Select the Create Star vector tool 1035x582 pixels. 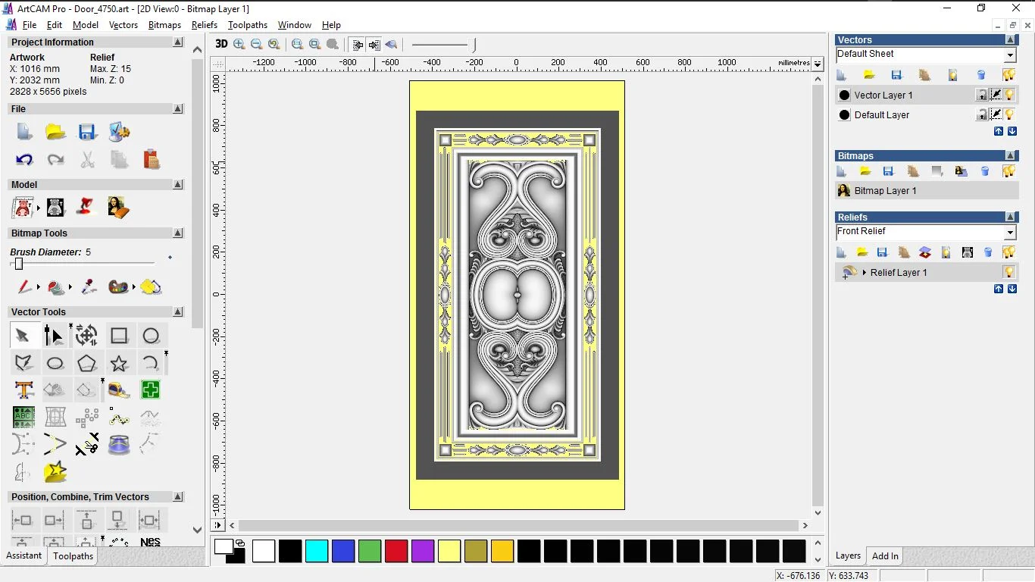point(119,363)
